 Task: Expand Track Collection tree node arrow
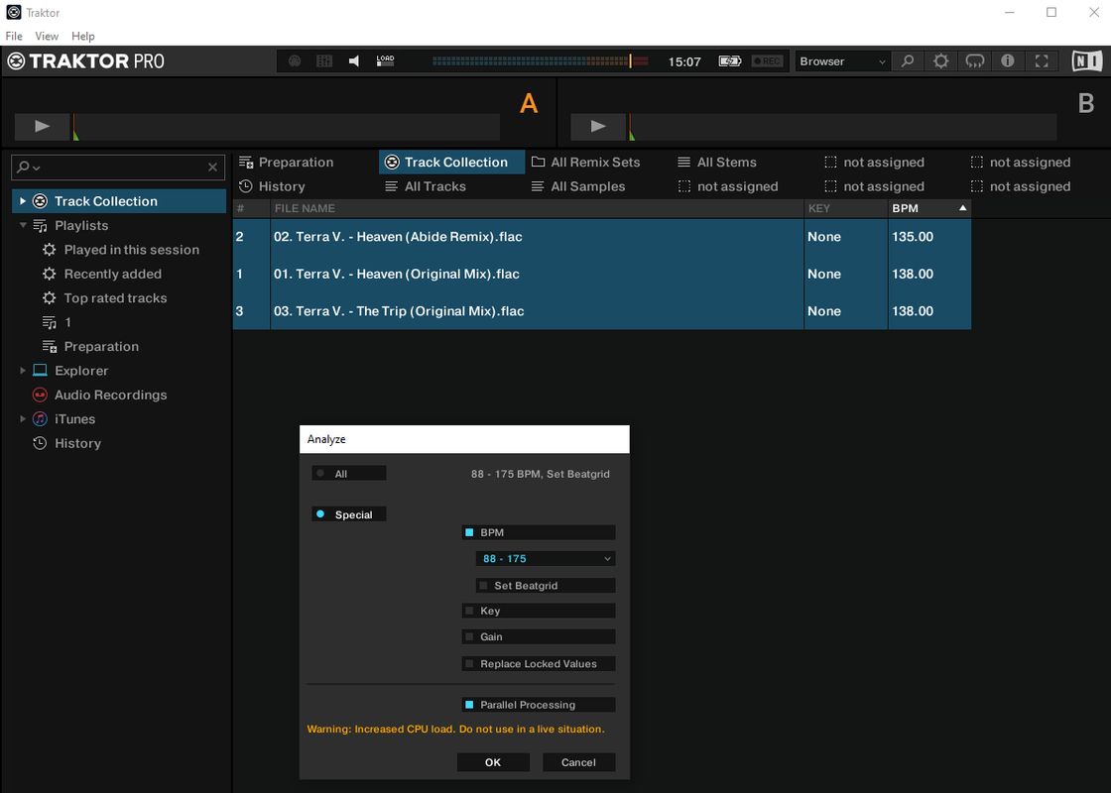point(23,201)
